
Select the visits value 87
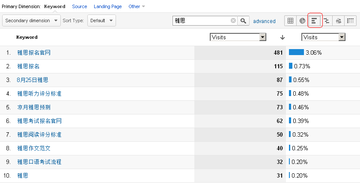(280, 80)
